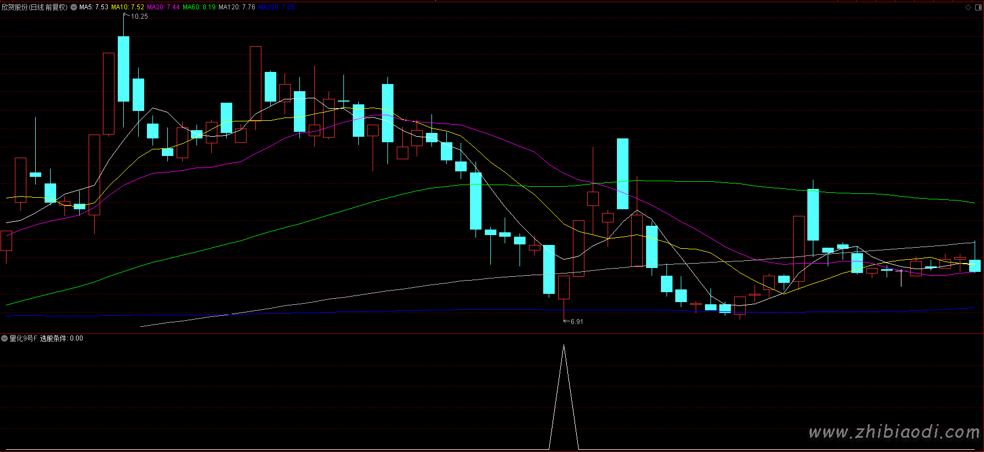
Task: Click the 选股条件 value label
Action: (61, 338)
